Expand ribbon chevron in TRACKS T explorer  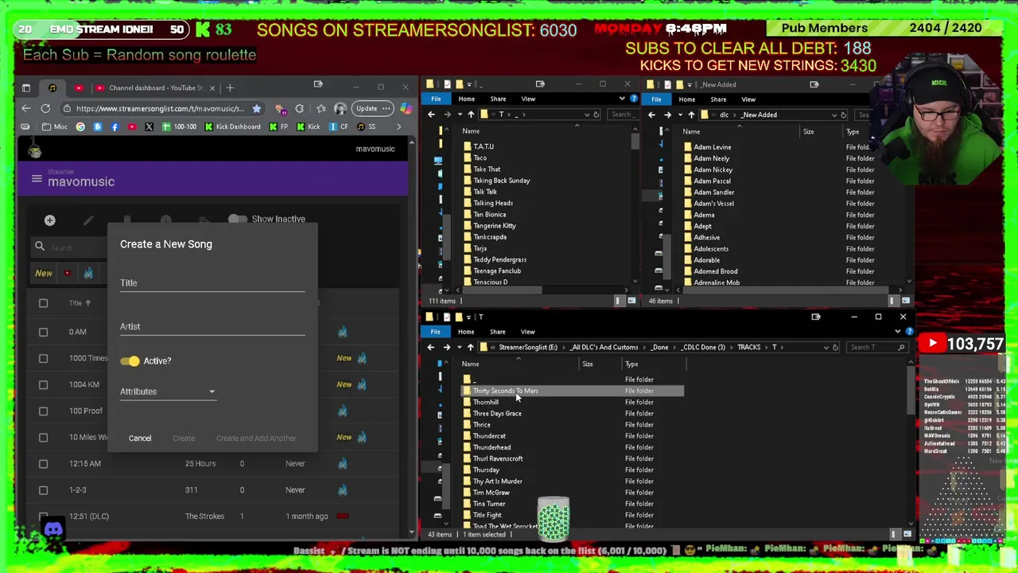[x=898, y=331]
